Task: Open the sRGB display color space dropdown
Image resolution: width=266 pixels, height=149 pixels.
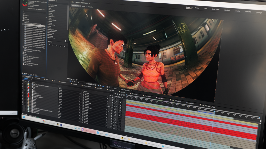Action: pyautogui.click(x=126, y=90)
